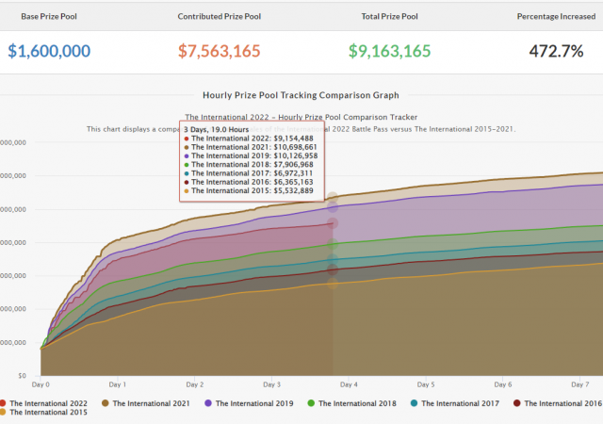Viewport: 603px width, 424px height.
Task: Toggle The International 2019 legend series
Action: (x=253, y=403)
